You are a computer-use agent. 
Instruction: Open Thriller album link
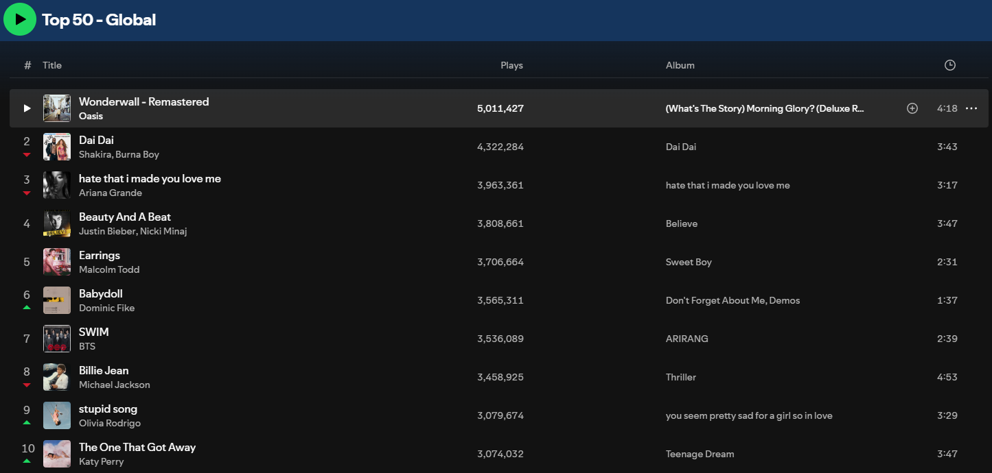pyautogui.click(x=681, y=377)
